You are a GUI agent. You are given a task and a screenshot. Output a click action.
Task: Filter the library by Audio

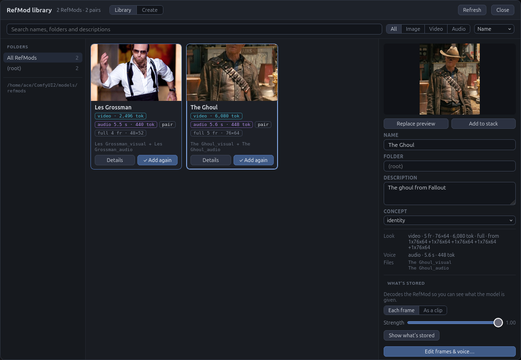458,29
